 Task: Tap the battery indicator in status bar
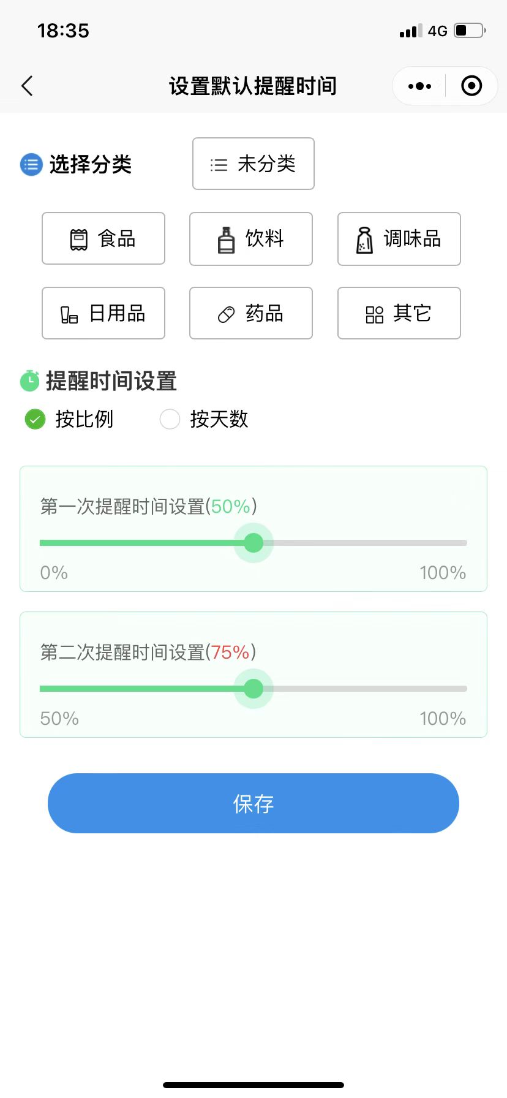pyautogui.click(x=470, y=31)
